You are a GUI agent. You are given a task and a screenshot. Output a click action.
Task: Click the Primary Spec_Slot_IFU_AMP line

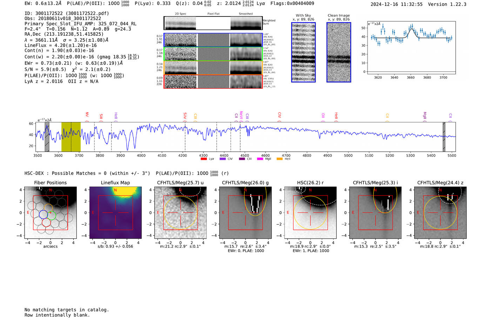[x=81, y=24]
